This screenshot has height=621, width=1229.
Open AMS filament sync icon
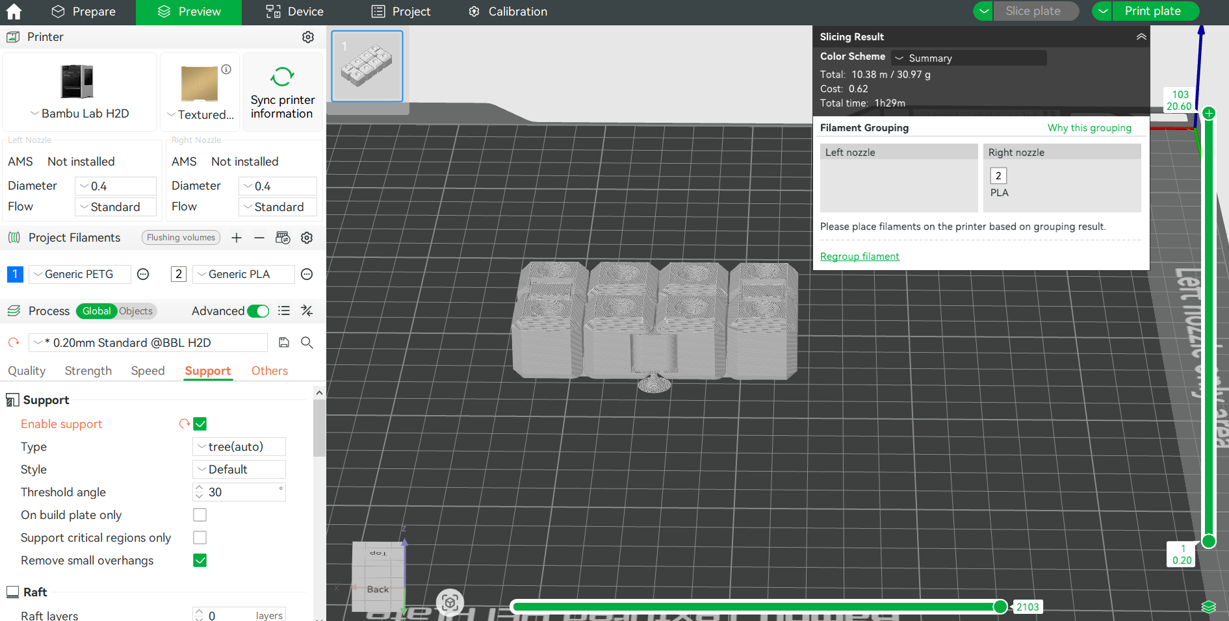[x=283, y=238]
